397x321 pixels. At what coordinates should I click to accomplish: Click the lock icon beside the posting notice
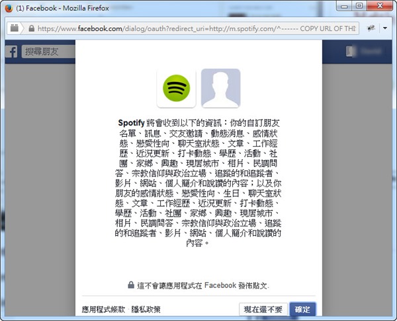(x=131, y=285)
